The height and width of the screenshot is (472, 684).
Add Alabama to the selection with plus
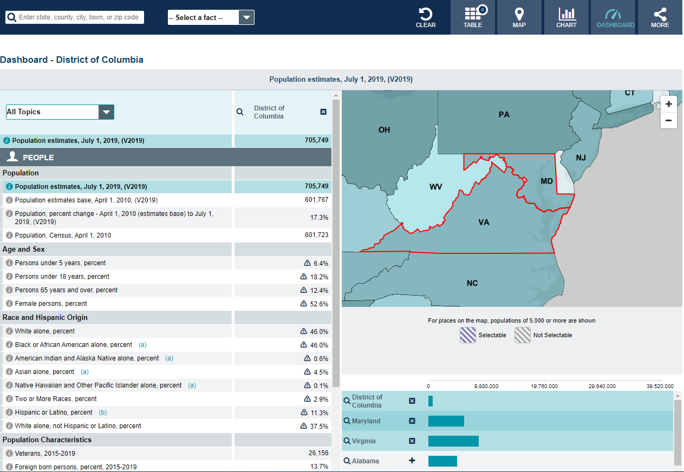(x=412, y=461)
